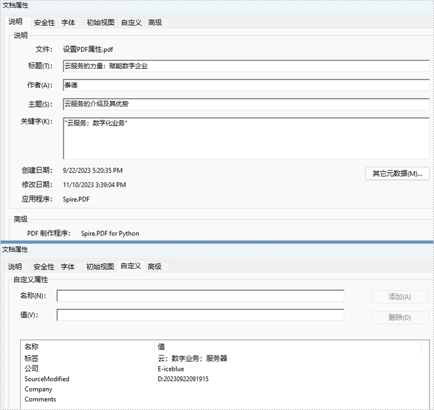Click the 值(V) input field

[x=200, y=315]
